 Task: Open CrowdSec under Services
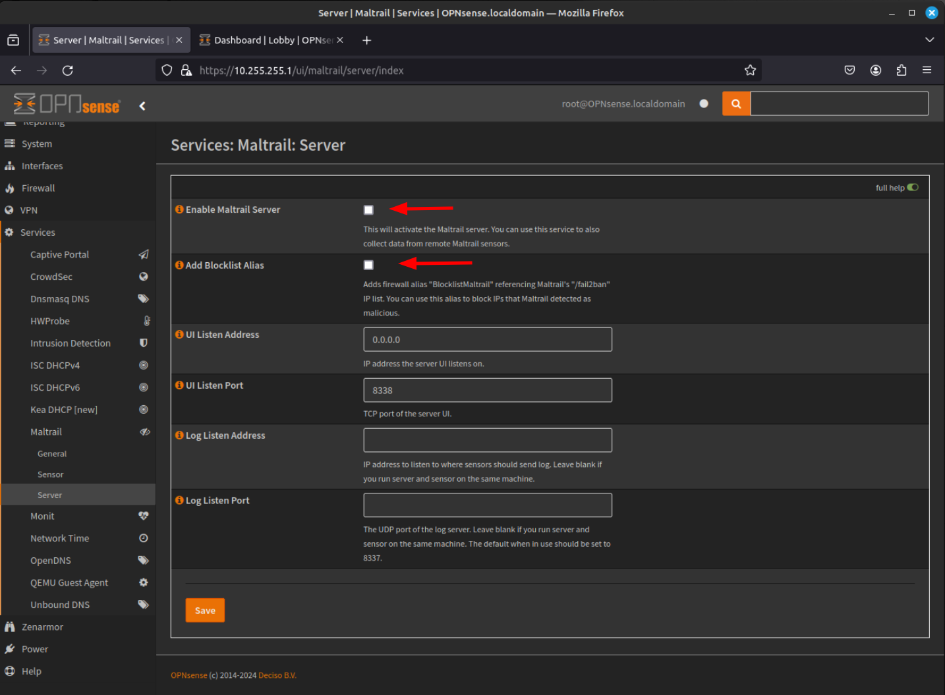78,277
